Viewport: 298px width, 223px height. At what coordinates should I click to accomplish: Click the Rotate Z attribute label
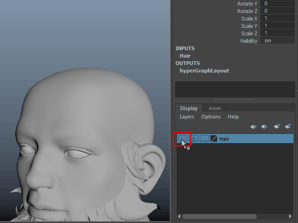click(x=247, y=11)
